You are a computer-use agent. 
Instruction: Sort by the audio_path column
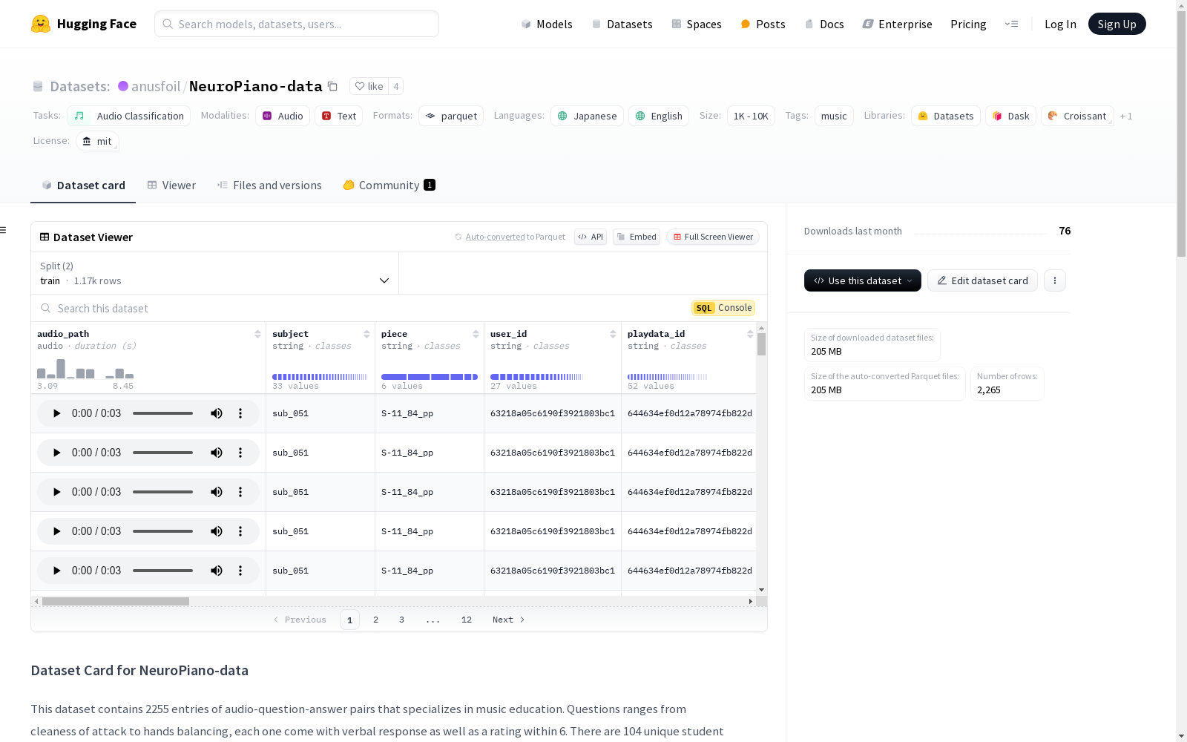[257, 334]
